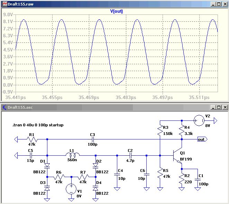The width and height of the screenshot is (229, 204).
Task: Select the R4 resistor symbol
Action: [182, 130]
